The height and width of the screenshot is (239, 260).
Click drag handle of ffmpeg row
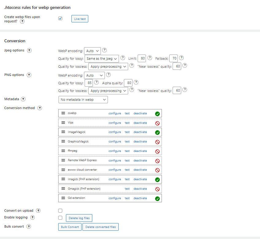(63, 151)
